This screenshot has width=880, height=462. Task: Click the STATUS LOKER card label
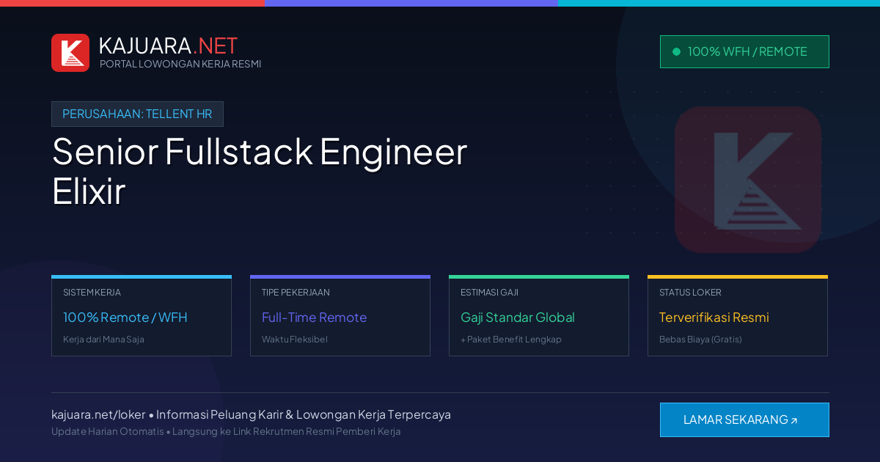click(x=690, y=292)
